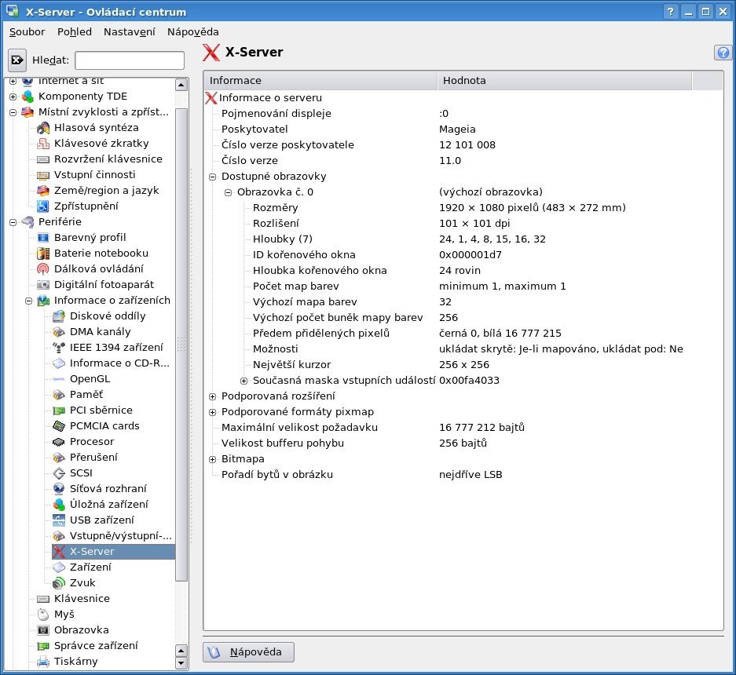The width and height of the screenshot is (736, 675).
Task: Click the Země/region a jazyk flag icon
Action: click(x=43, y=191)
